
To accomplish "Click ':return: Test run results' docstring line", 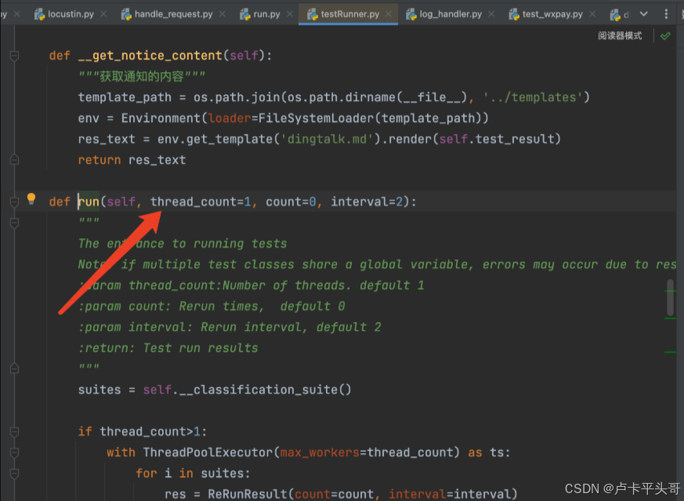I will [x=168, y=348].
